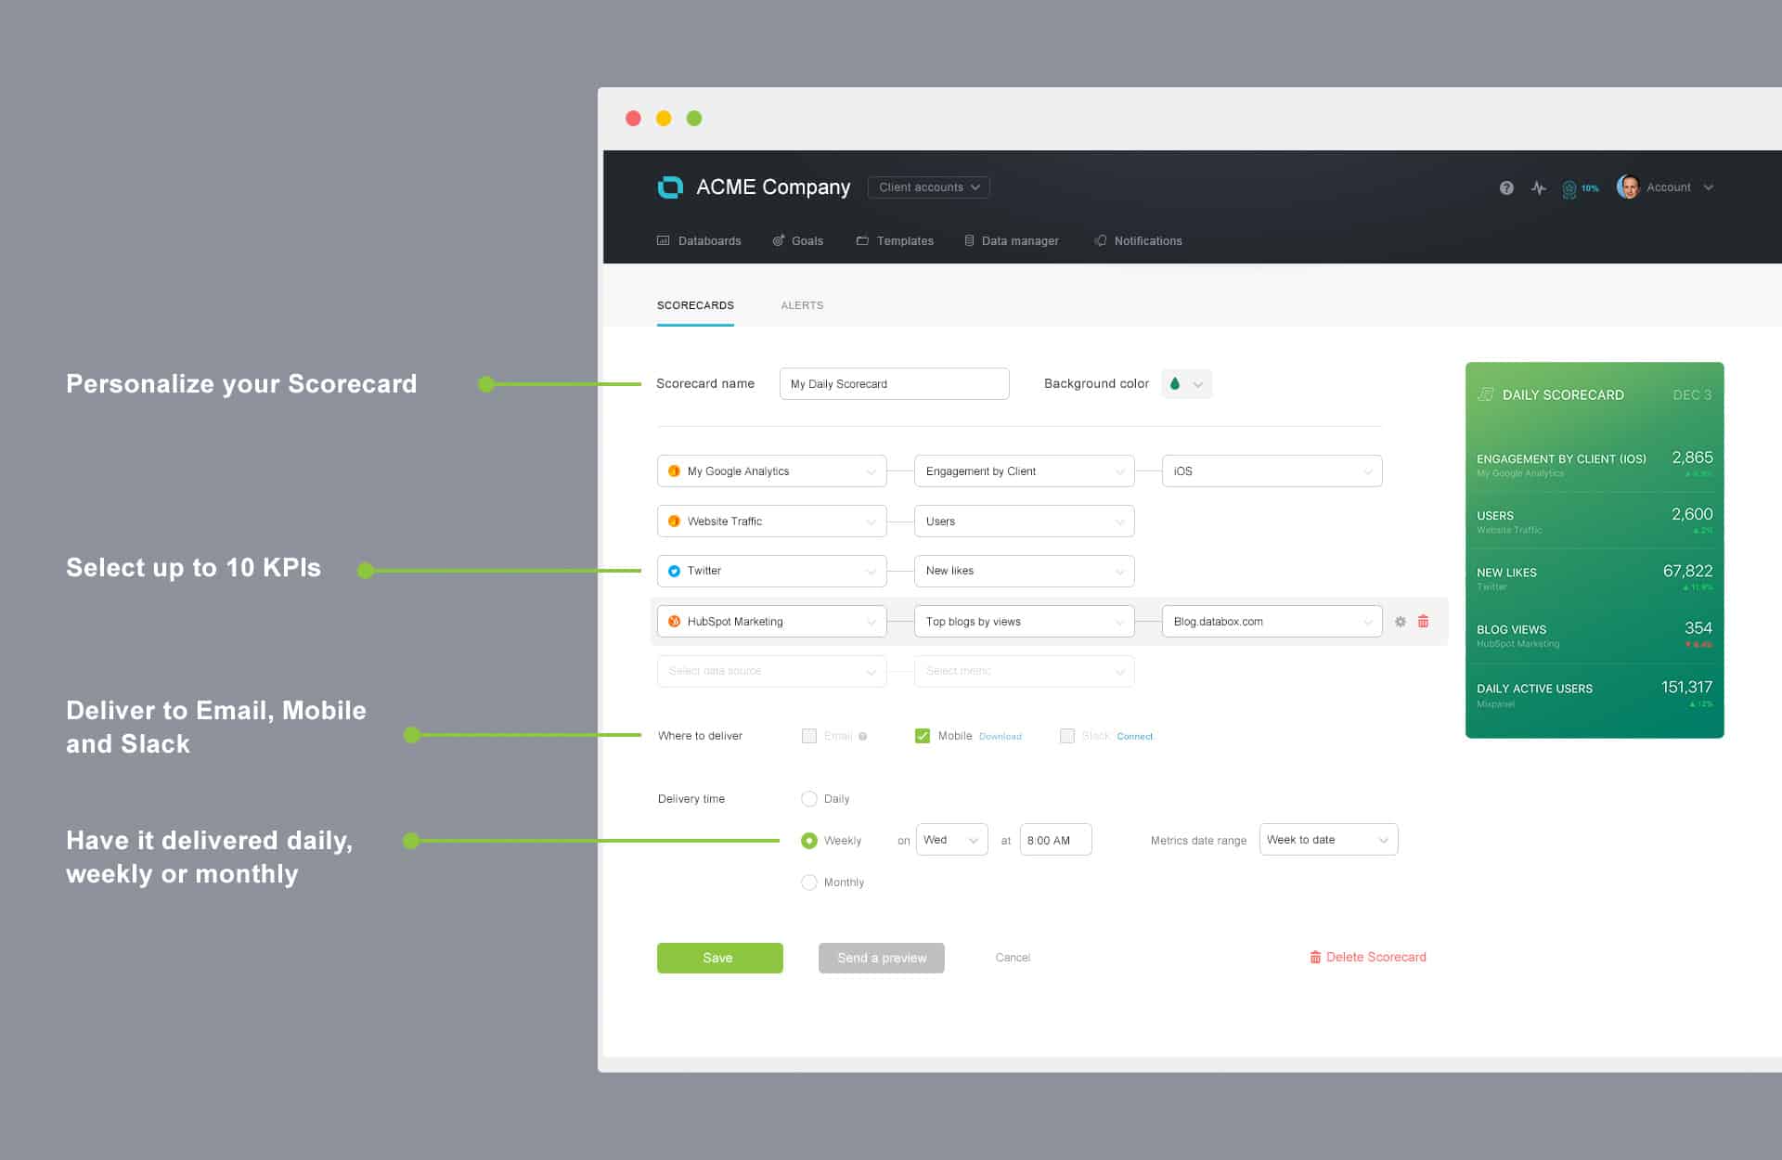The image size is (1782, 1160).
Task: Expand the Client accounts dropdown
Action: pyautogui.click(x=928, y=187)
